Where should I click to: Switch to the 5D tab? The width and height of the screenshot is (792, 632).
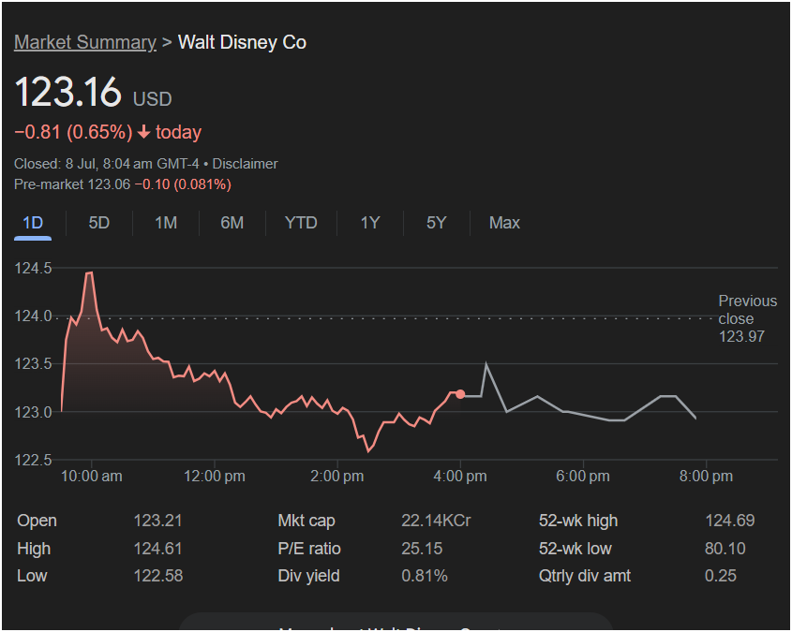coord(99,223)
